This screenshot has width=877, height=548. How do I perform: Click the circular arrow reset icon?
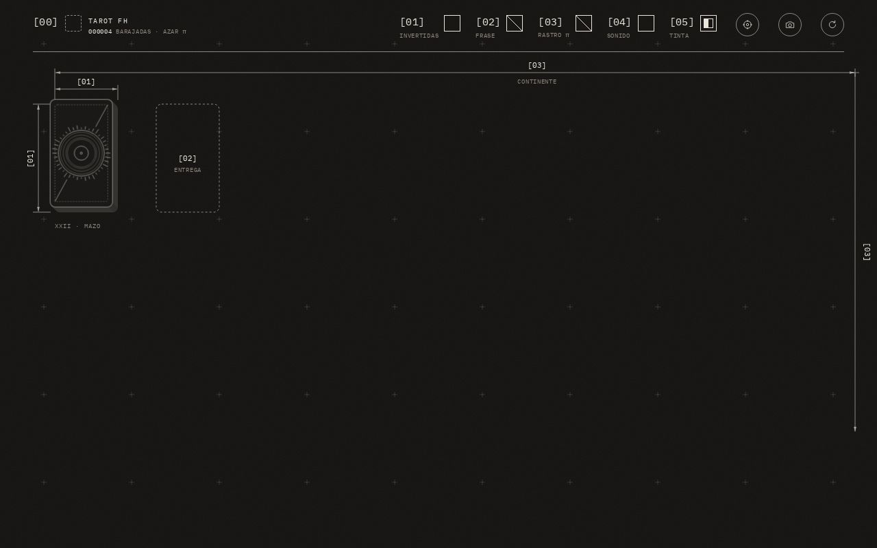832,25
